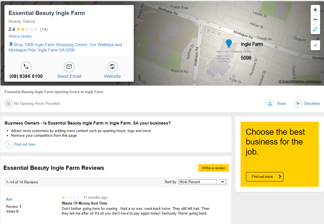The height and width of the screenshot is (224, 324).
Task: Click the Send Email link text
Action: tap(69, 76)
